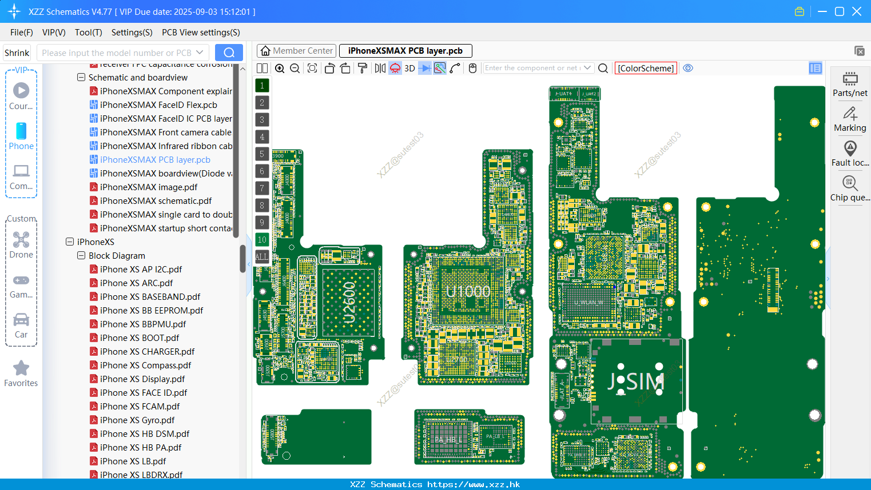Screen dimensions: 871x490
Task: Collapse the Block Diagram folder
Action: [x=81, y=255]
